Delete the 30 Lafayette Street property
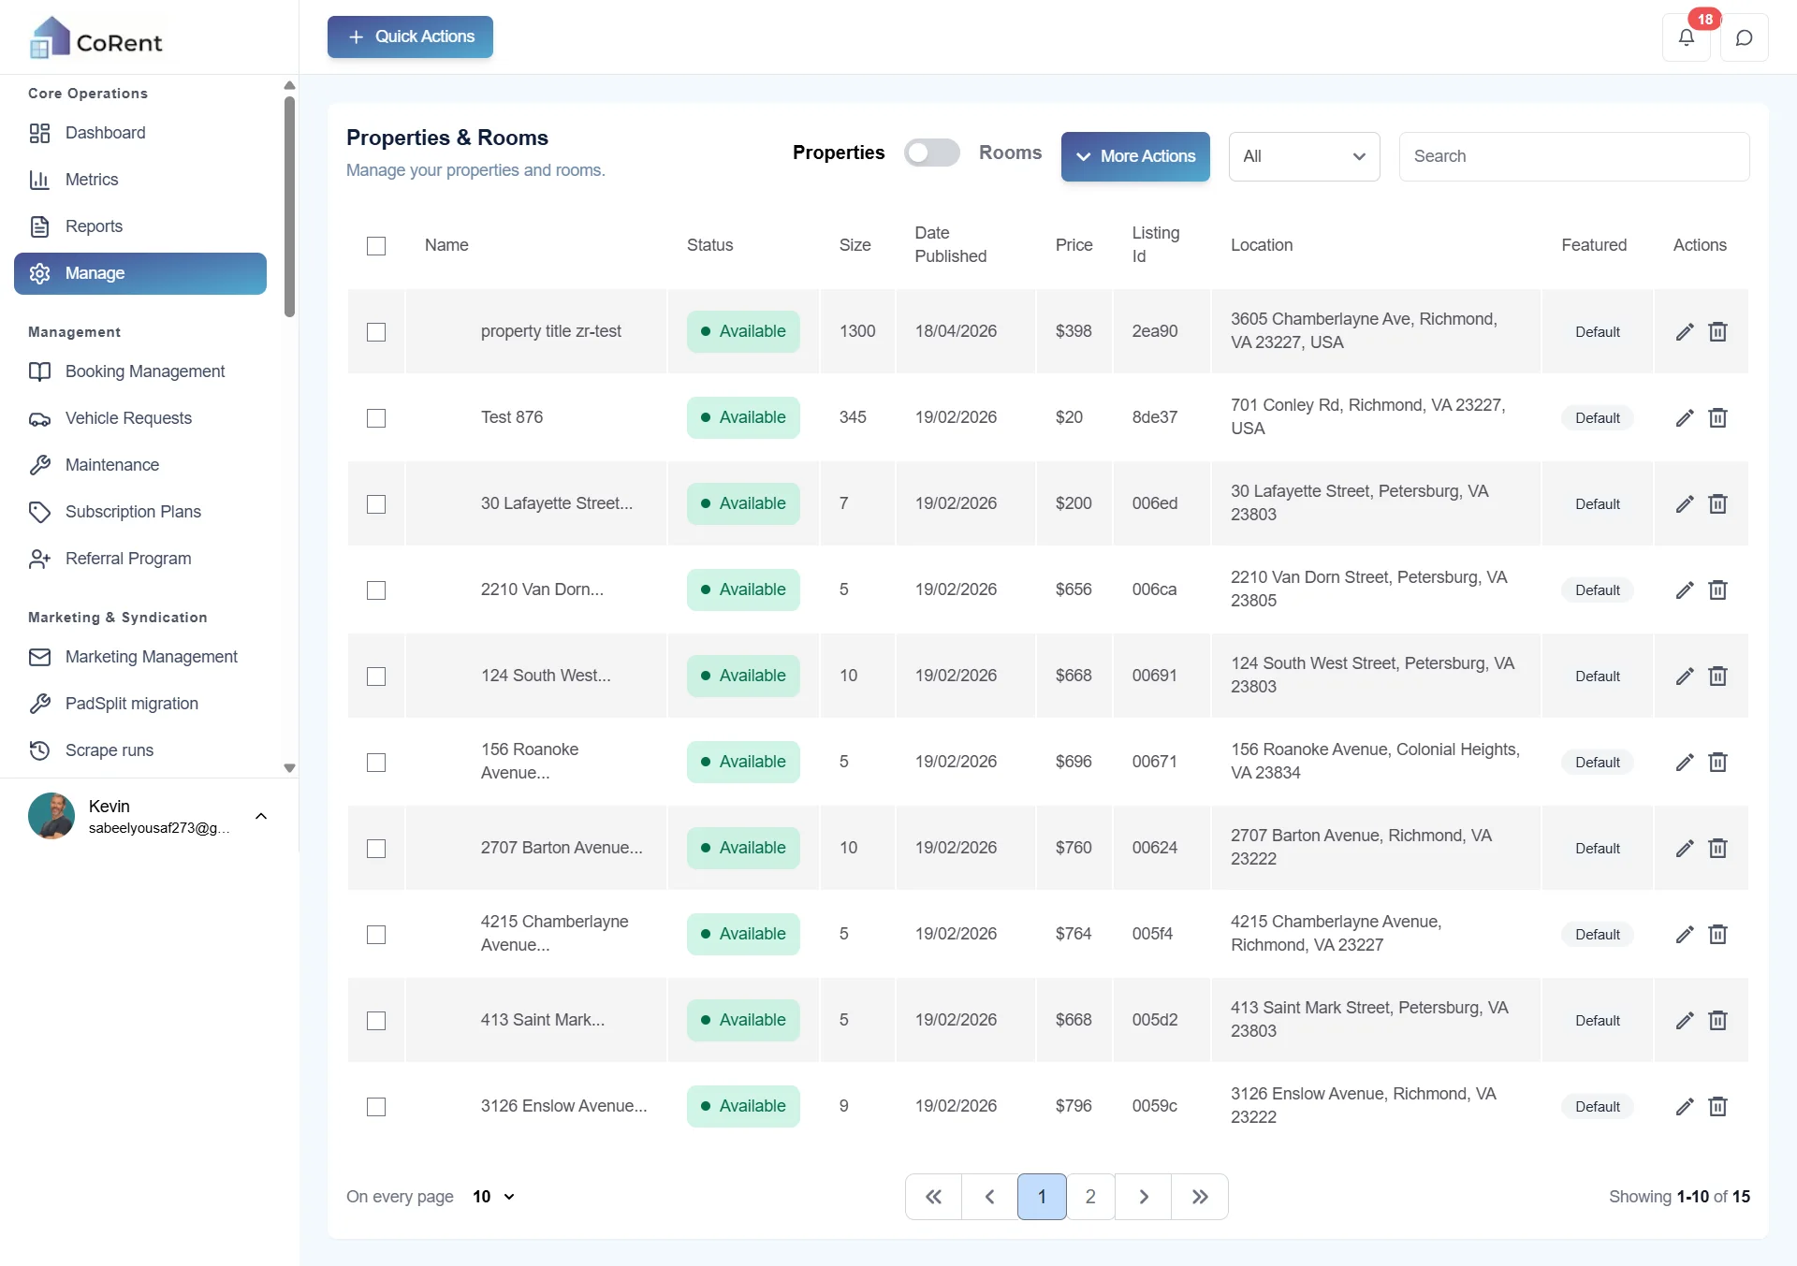 tap(1717, 504)
